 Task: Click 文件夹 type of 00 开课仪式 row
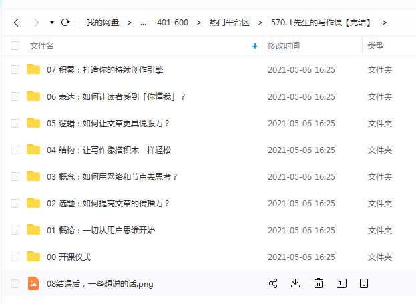380,257
